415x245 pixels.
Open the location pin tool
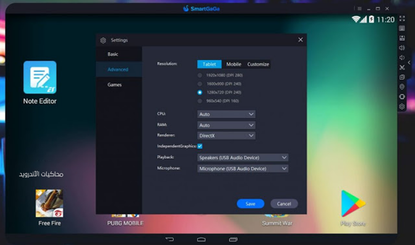[x=402, y=87]
